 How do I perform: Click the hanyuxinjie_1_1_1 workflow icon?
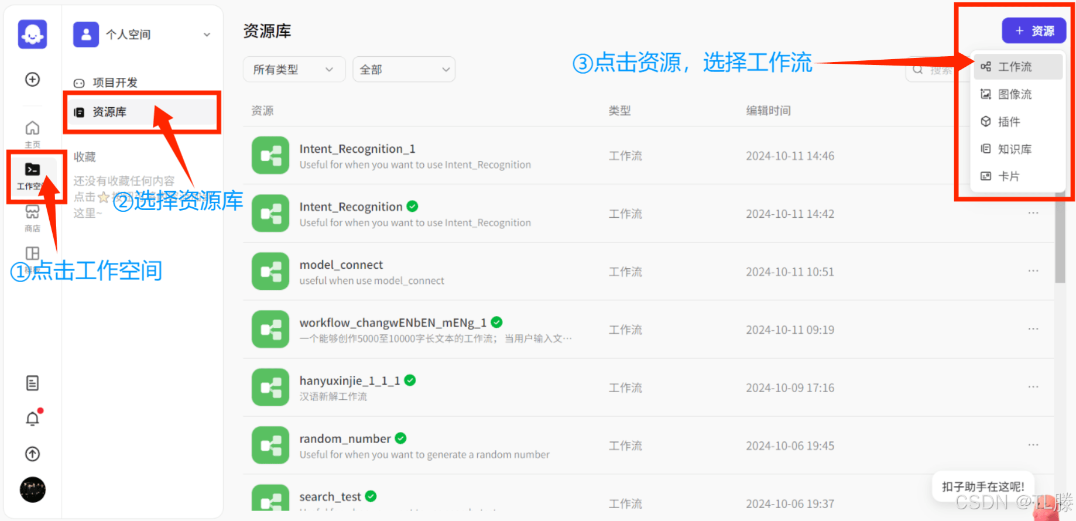(270, 387)
